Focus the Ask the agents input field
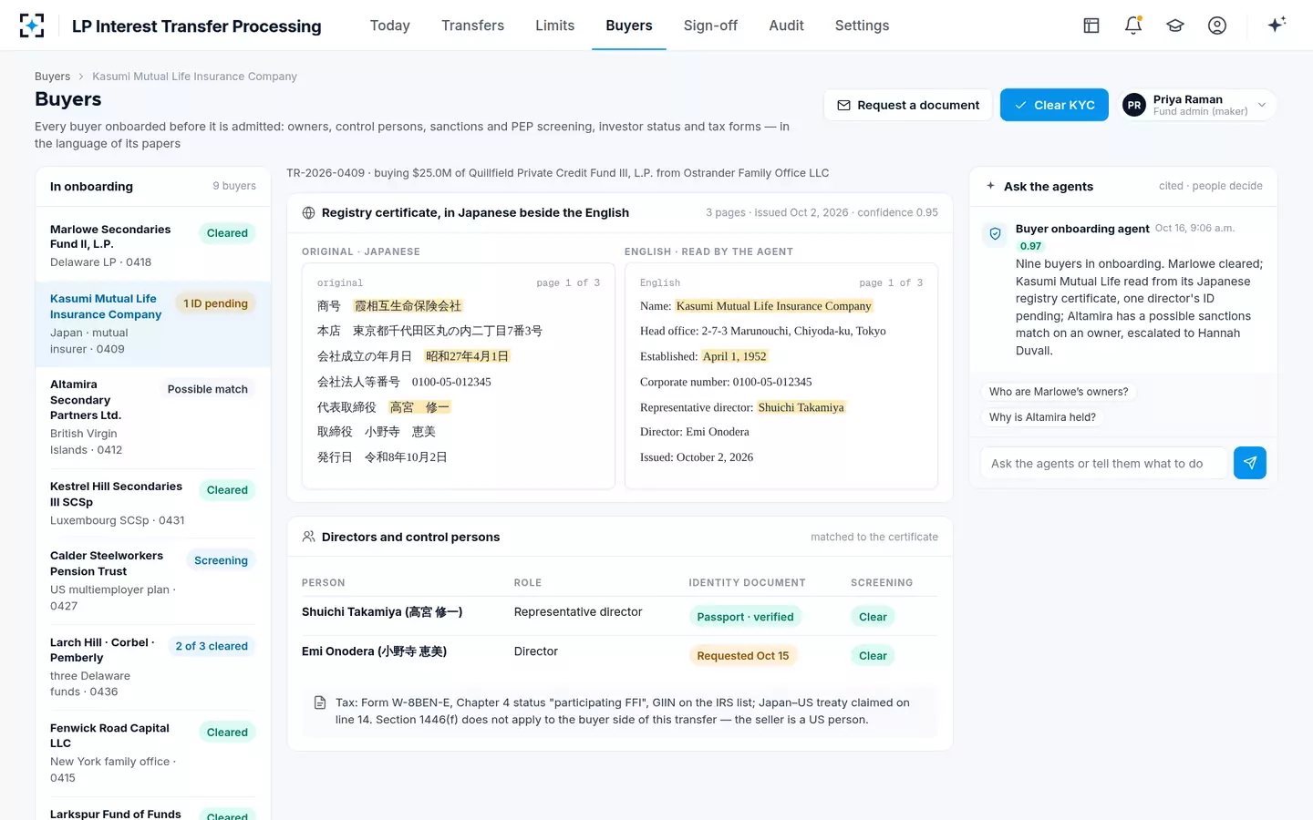 1106,463
